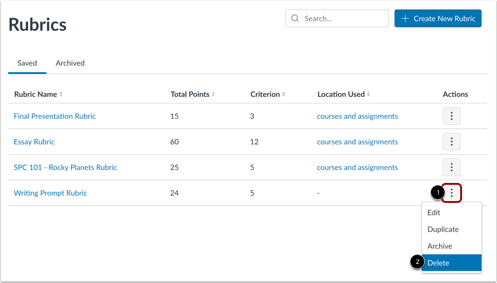Select Duplicate in the actions menu

point(443,229)
